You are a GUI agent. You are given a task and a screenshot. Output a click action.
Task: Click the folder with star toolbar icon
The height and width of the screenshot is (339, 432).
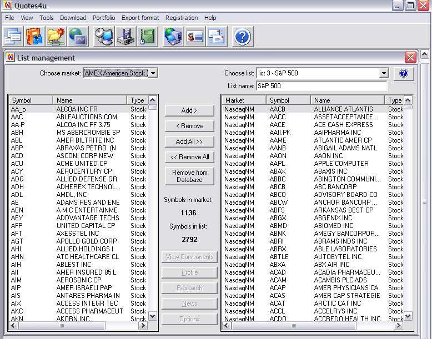tap(56, 37)
